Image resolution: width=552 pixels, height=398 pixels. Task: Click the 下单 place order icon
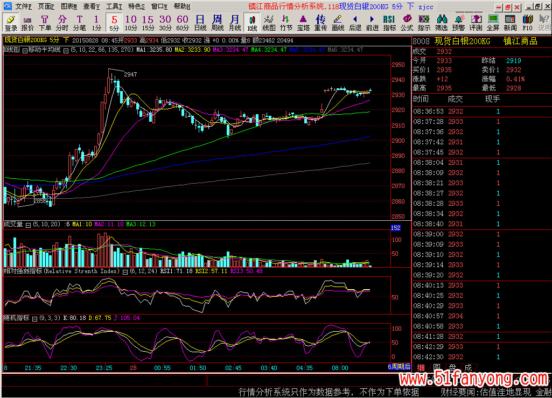tap(45, 23)
